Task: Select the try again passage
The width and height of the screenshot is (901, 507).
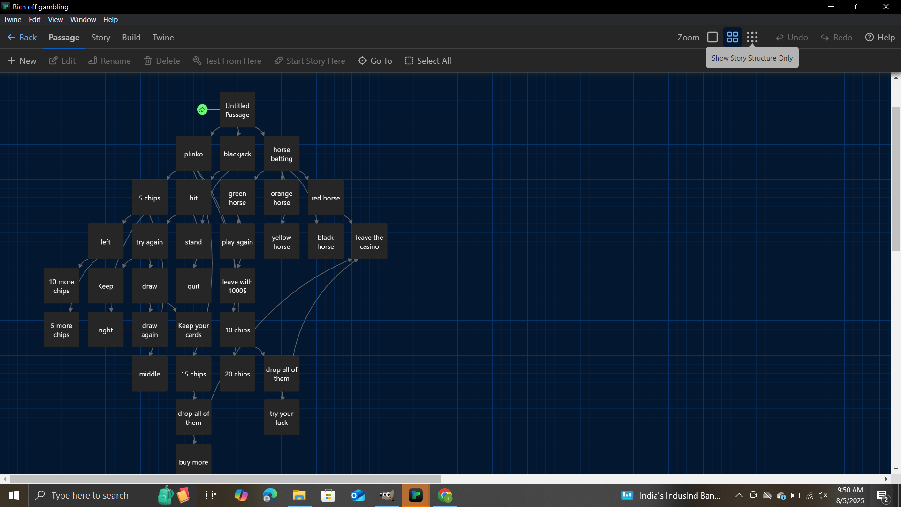Action: click(150, 242)
